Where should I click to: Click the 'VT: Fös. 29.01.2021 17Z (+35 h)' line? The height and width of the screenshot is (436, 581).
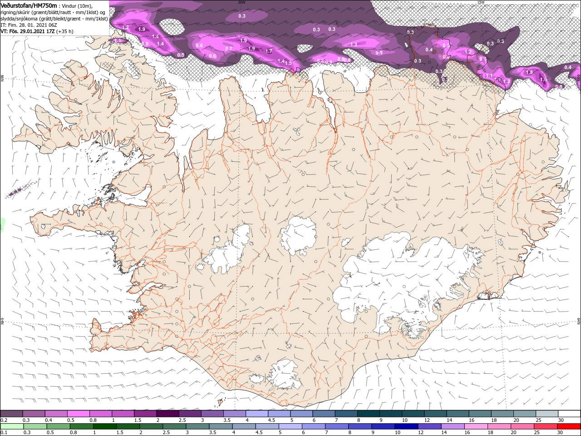37,31
